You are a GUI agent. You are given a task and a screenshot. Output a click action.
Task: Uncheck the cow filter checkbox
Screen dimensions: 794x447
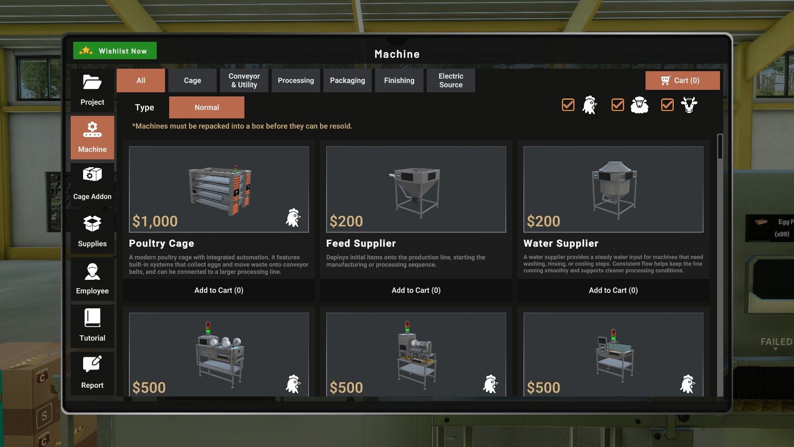point(667,105)
